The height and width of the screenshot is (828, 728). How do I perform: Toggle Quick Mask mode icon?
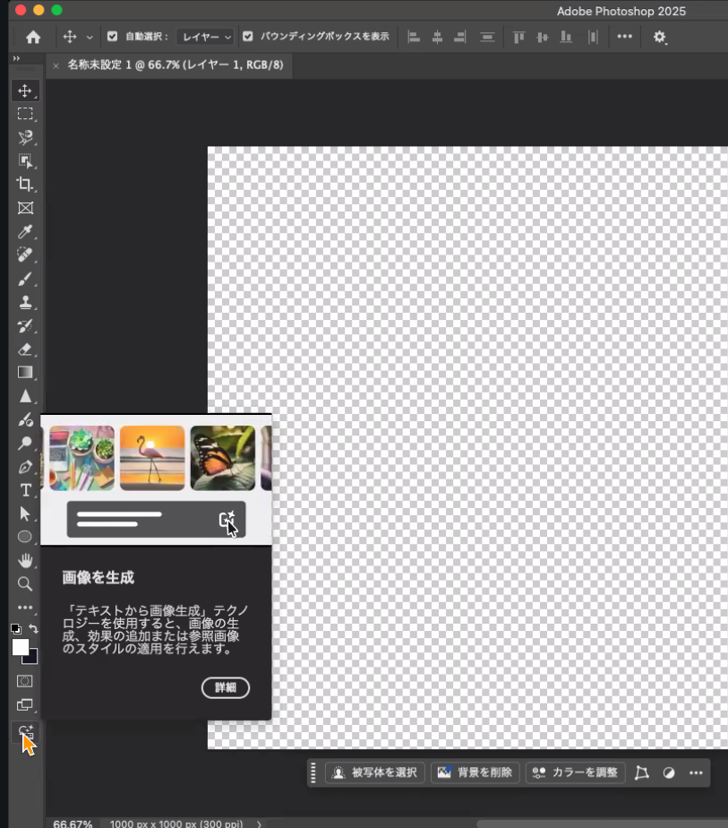click(x=25, y=681)
